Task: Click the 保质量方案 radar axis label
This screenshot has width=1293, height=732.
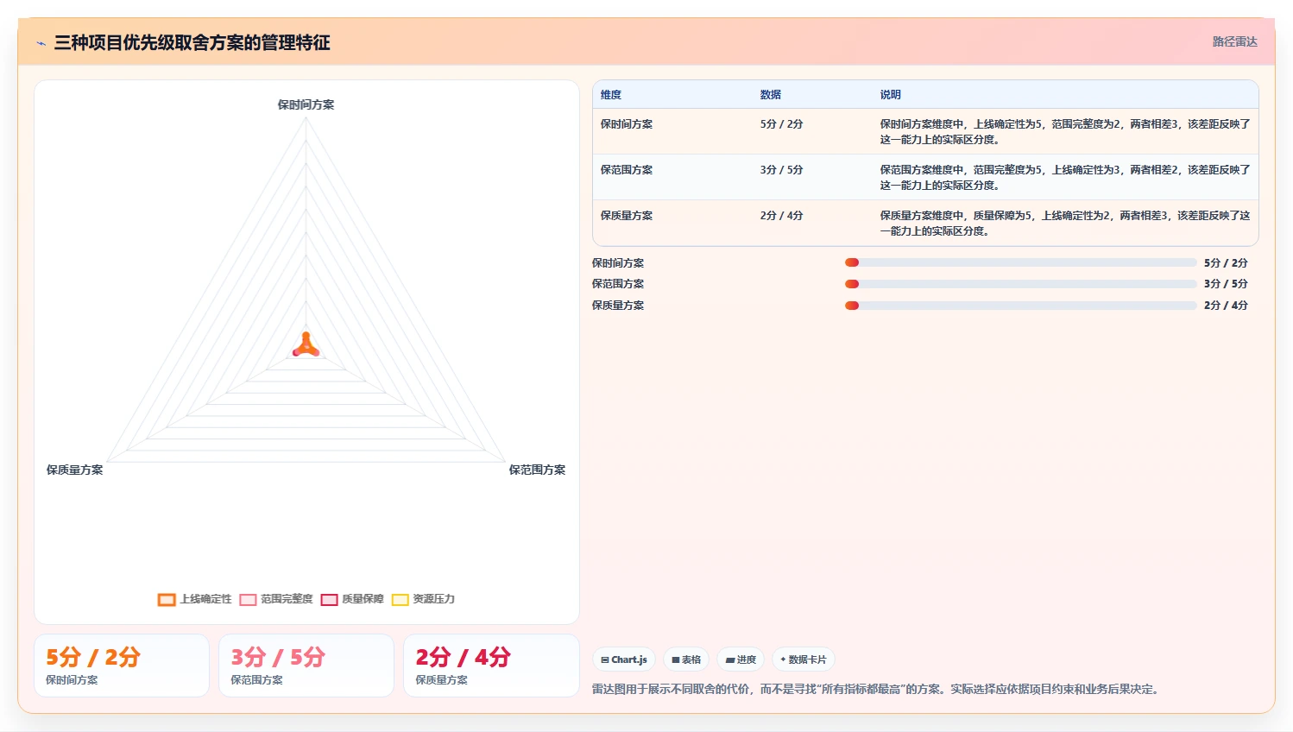Action: point(74,470)
